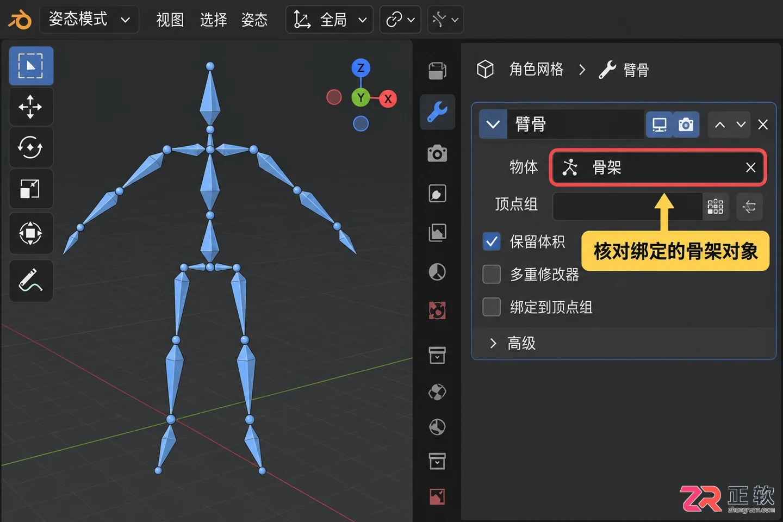Open 全局 transform orientation dropdown
The width and height of the screenshot is (783, 522).
330,20
